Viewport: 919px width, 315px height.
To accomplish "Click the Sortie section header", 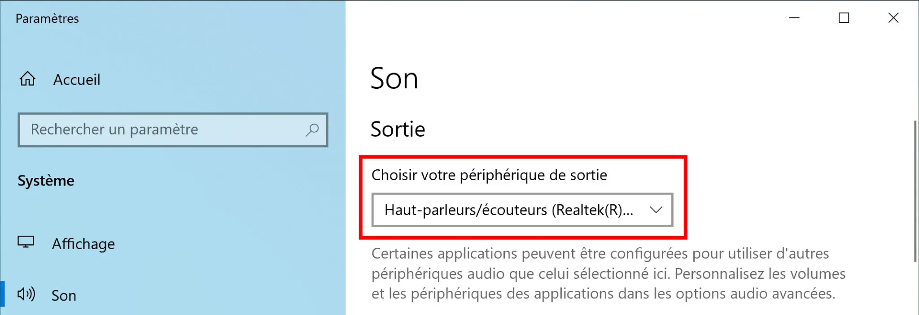I will click(398, 129).
